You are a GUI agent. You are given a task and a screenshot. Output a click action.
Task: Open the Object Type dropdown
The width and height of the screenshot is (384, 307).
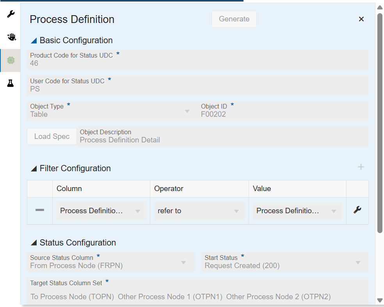187,111
